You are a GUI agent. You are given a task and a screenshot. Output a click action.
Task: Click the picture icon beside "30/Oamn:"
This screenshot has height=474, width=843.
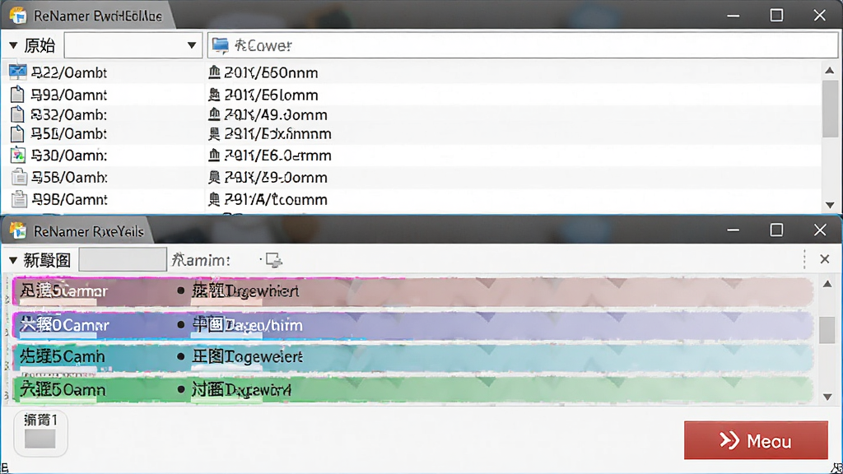[x=18, y=156]
